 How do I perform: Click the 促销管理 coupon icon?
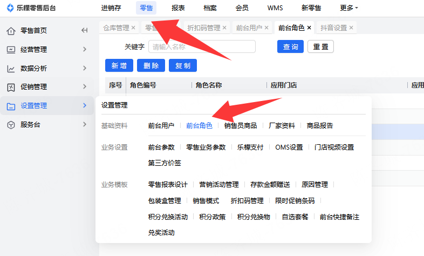pyautogui.click(x=11, y=87)
